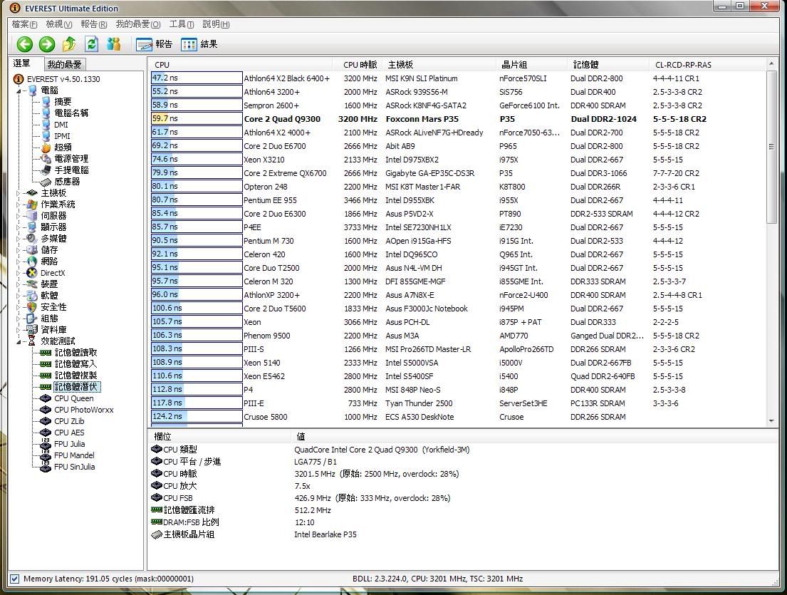Click the CL-RCD-RP-RAS column header
The width and height of the screenshot is (787, 595).
click(x=707, y=65)
